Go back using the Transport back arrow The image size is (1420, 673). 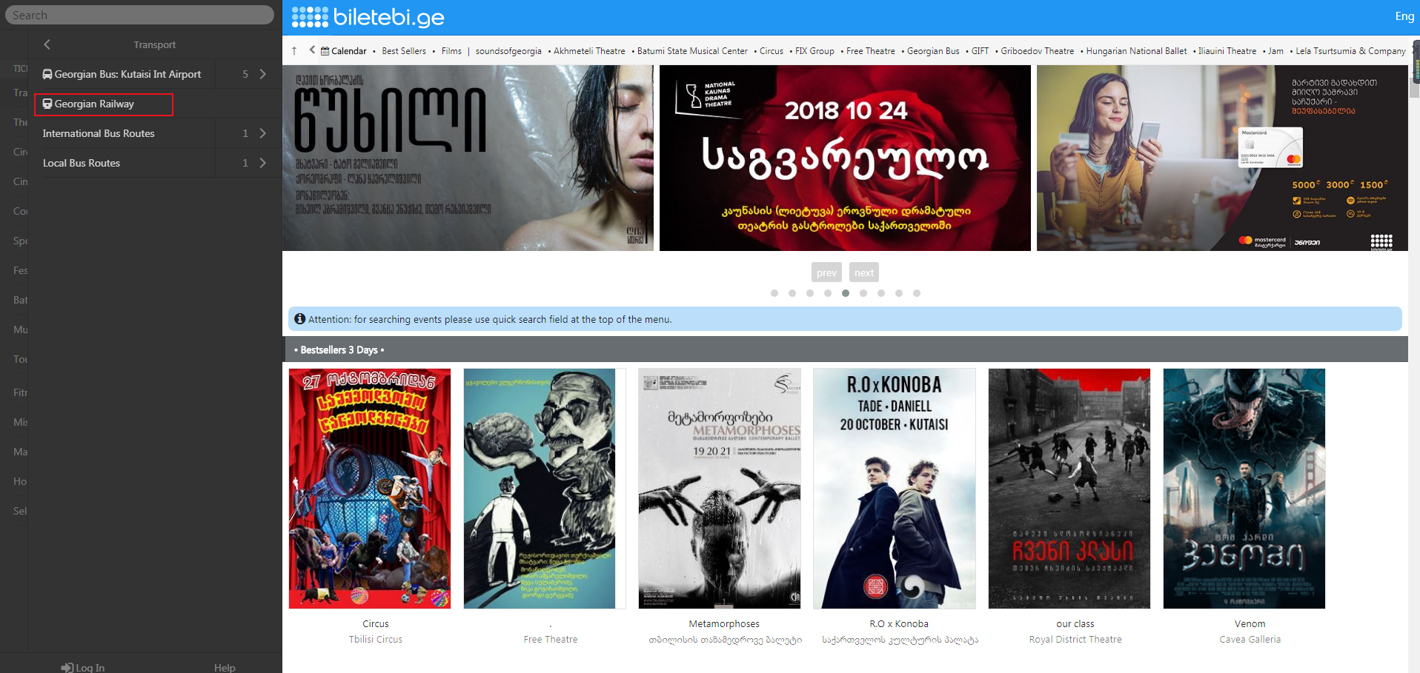coord(47,44)
